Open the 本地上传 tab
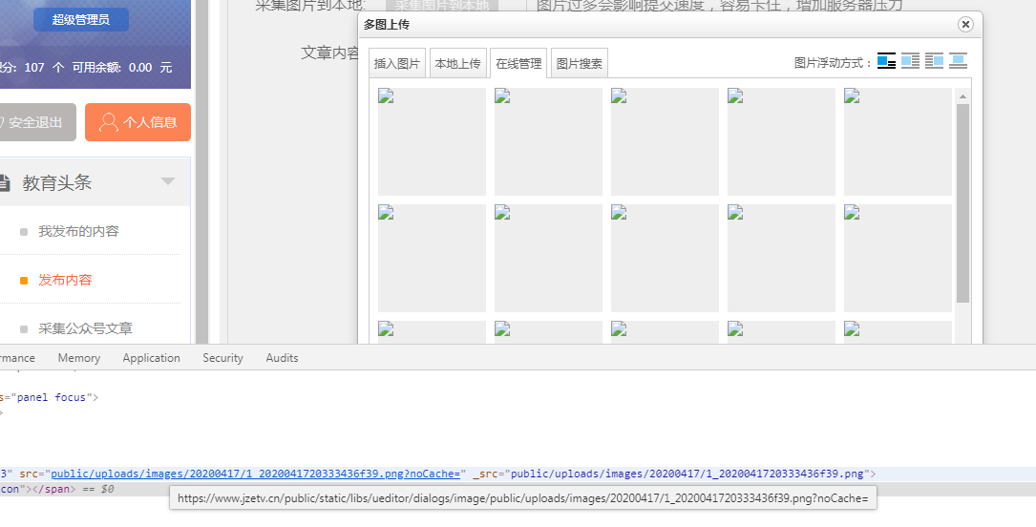1036x527 pixels. pyautogui.click(x=457, y=64)
